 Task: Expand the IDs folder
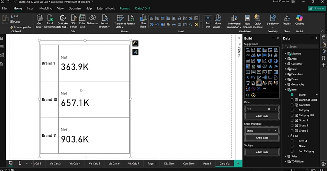(289, 136)
